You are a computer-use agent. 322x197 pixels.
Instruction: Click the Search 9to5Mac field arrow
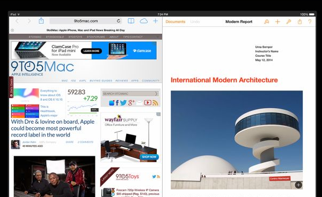tap(156, 94)
